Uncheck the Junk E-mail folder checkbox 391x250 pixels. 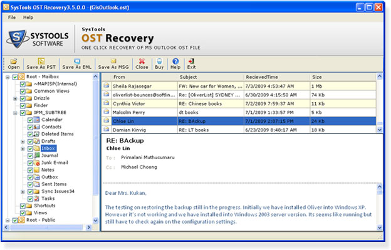pos(30,163)
